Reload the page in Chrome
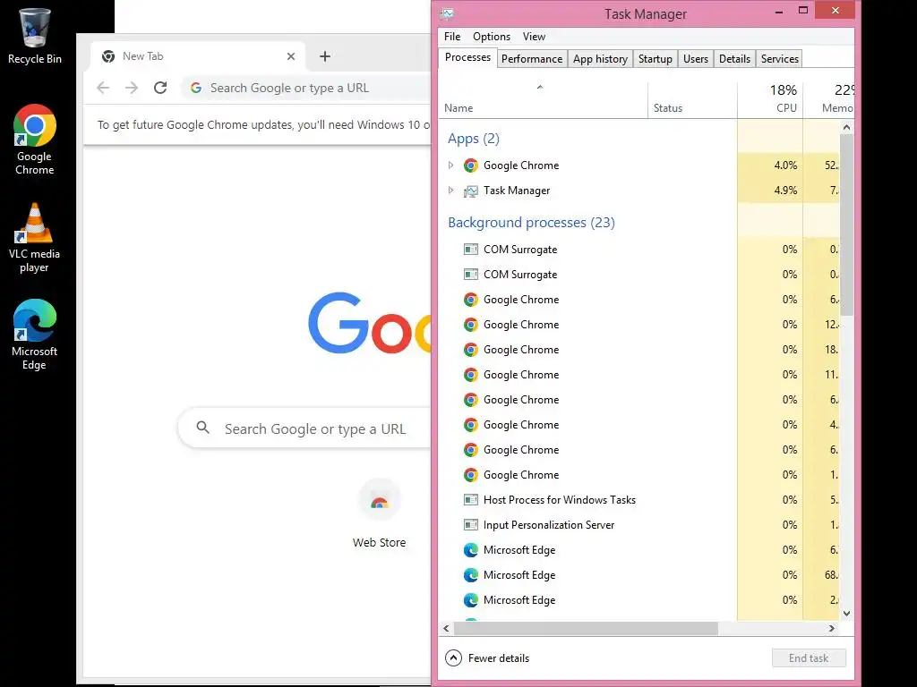Viewport: 917px width, 687px height. pyautogui.click(x=160, y=88)
